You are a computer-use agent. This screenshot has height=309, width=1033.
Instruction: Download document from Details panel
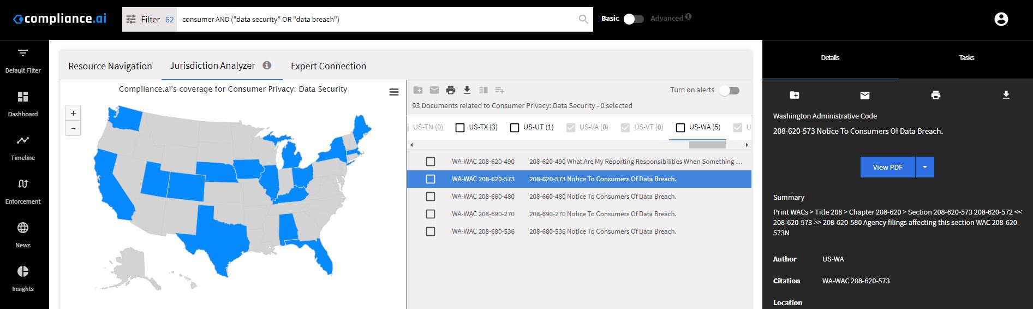pos(1006,95)
